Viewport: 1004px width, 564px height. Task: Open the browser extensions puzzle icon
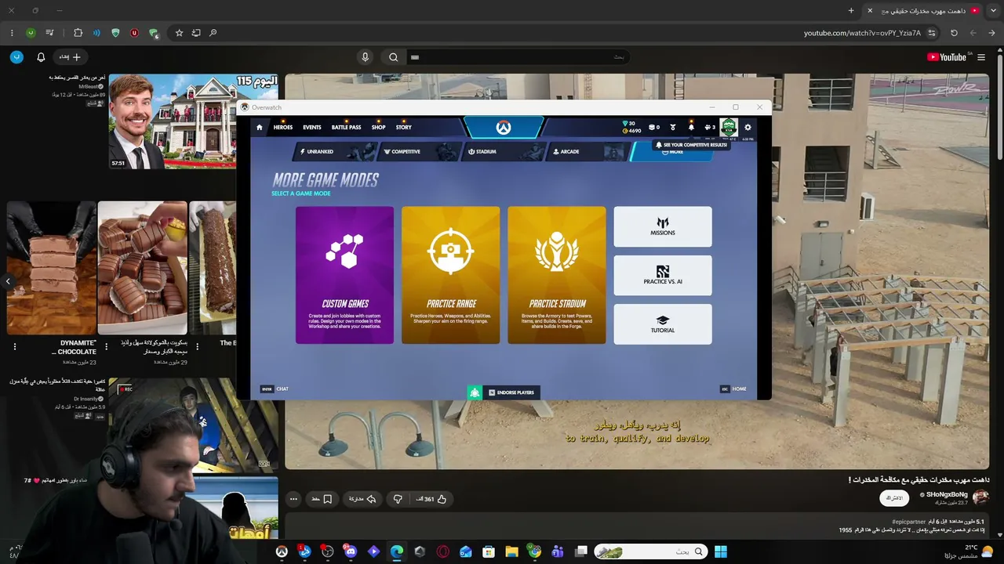click(x=78, y=33)
